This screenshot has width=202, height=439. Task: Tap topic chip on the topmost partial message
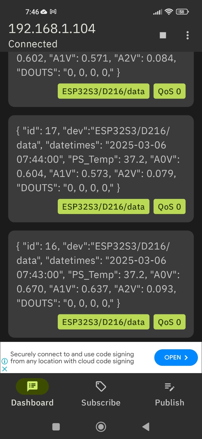103,91
